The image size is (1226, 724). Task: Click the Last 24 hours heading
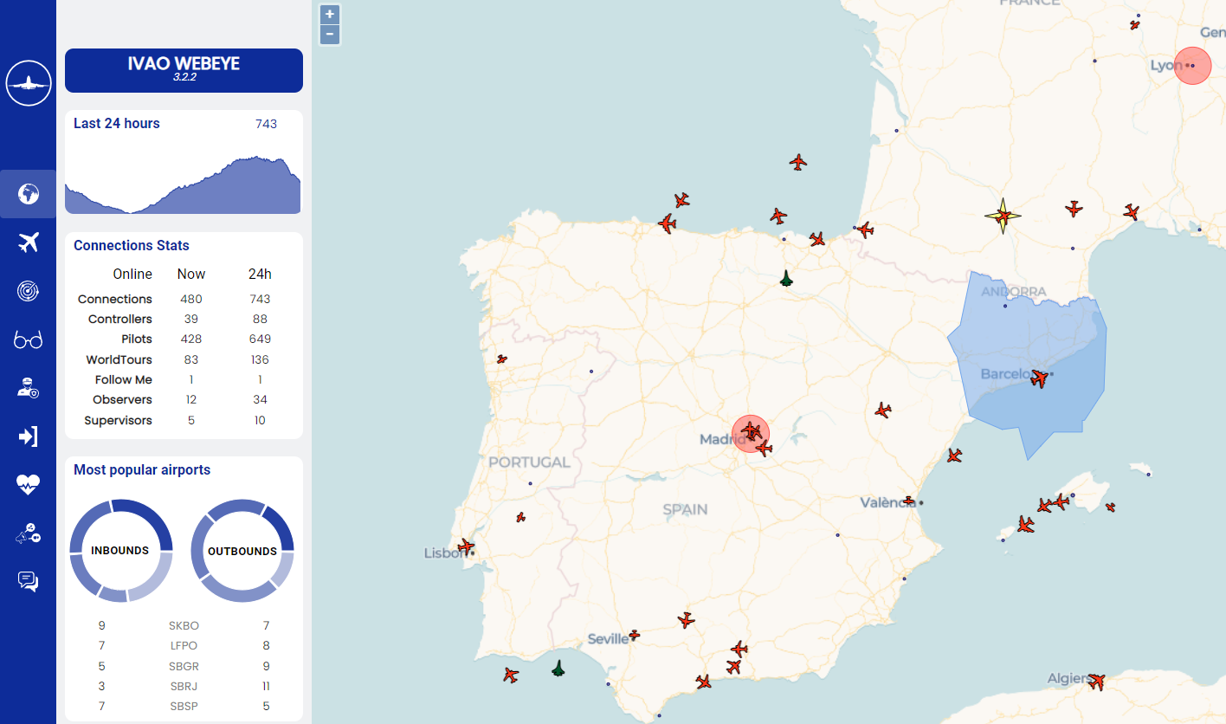(x=117, y=124)
